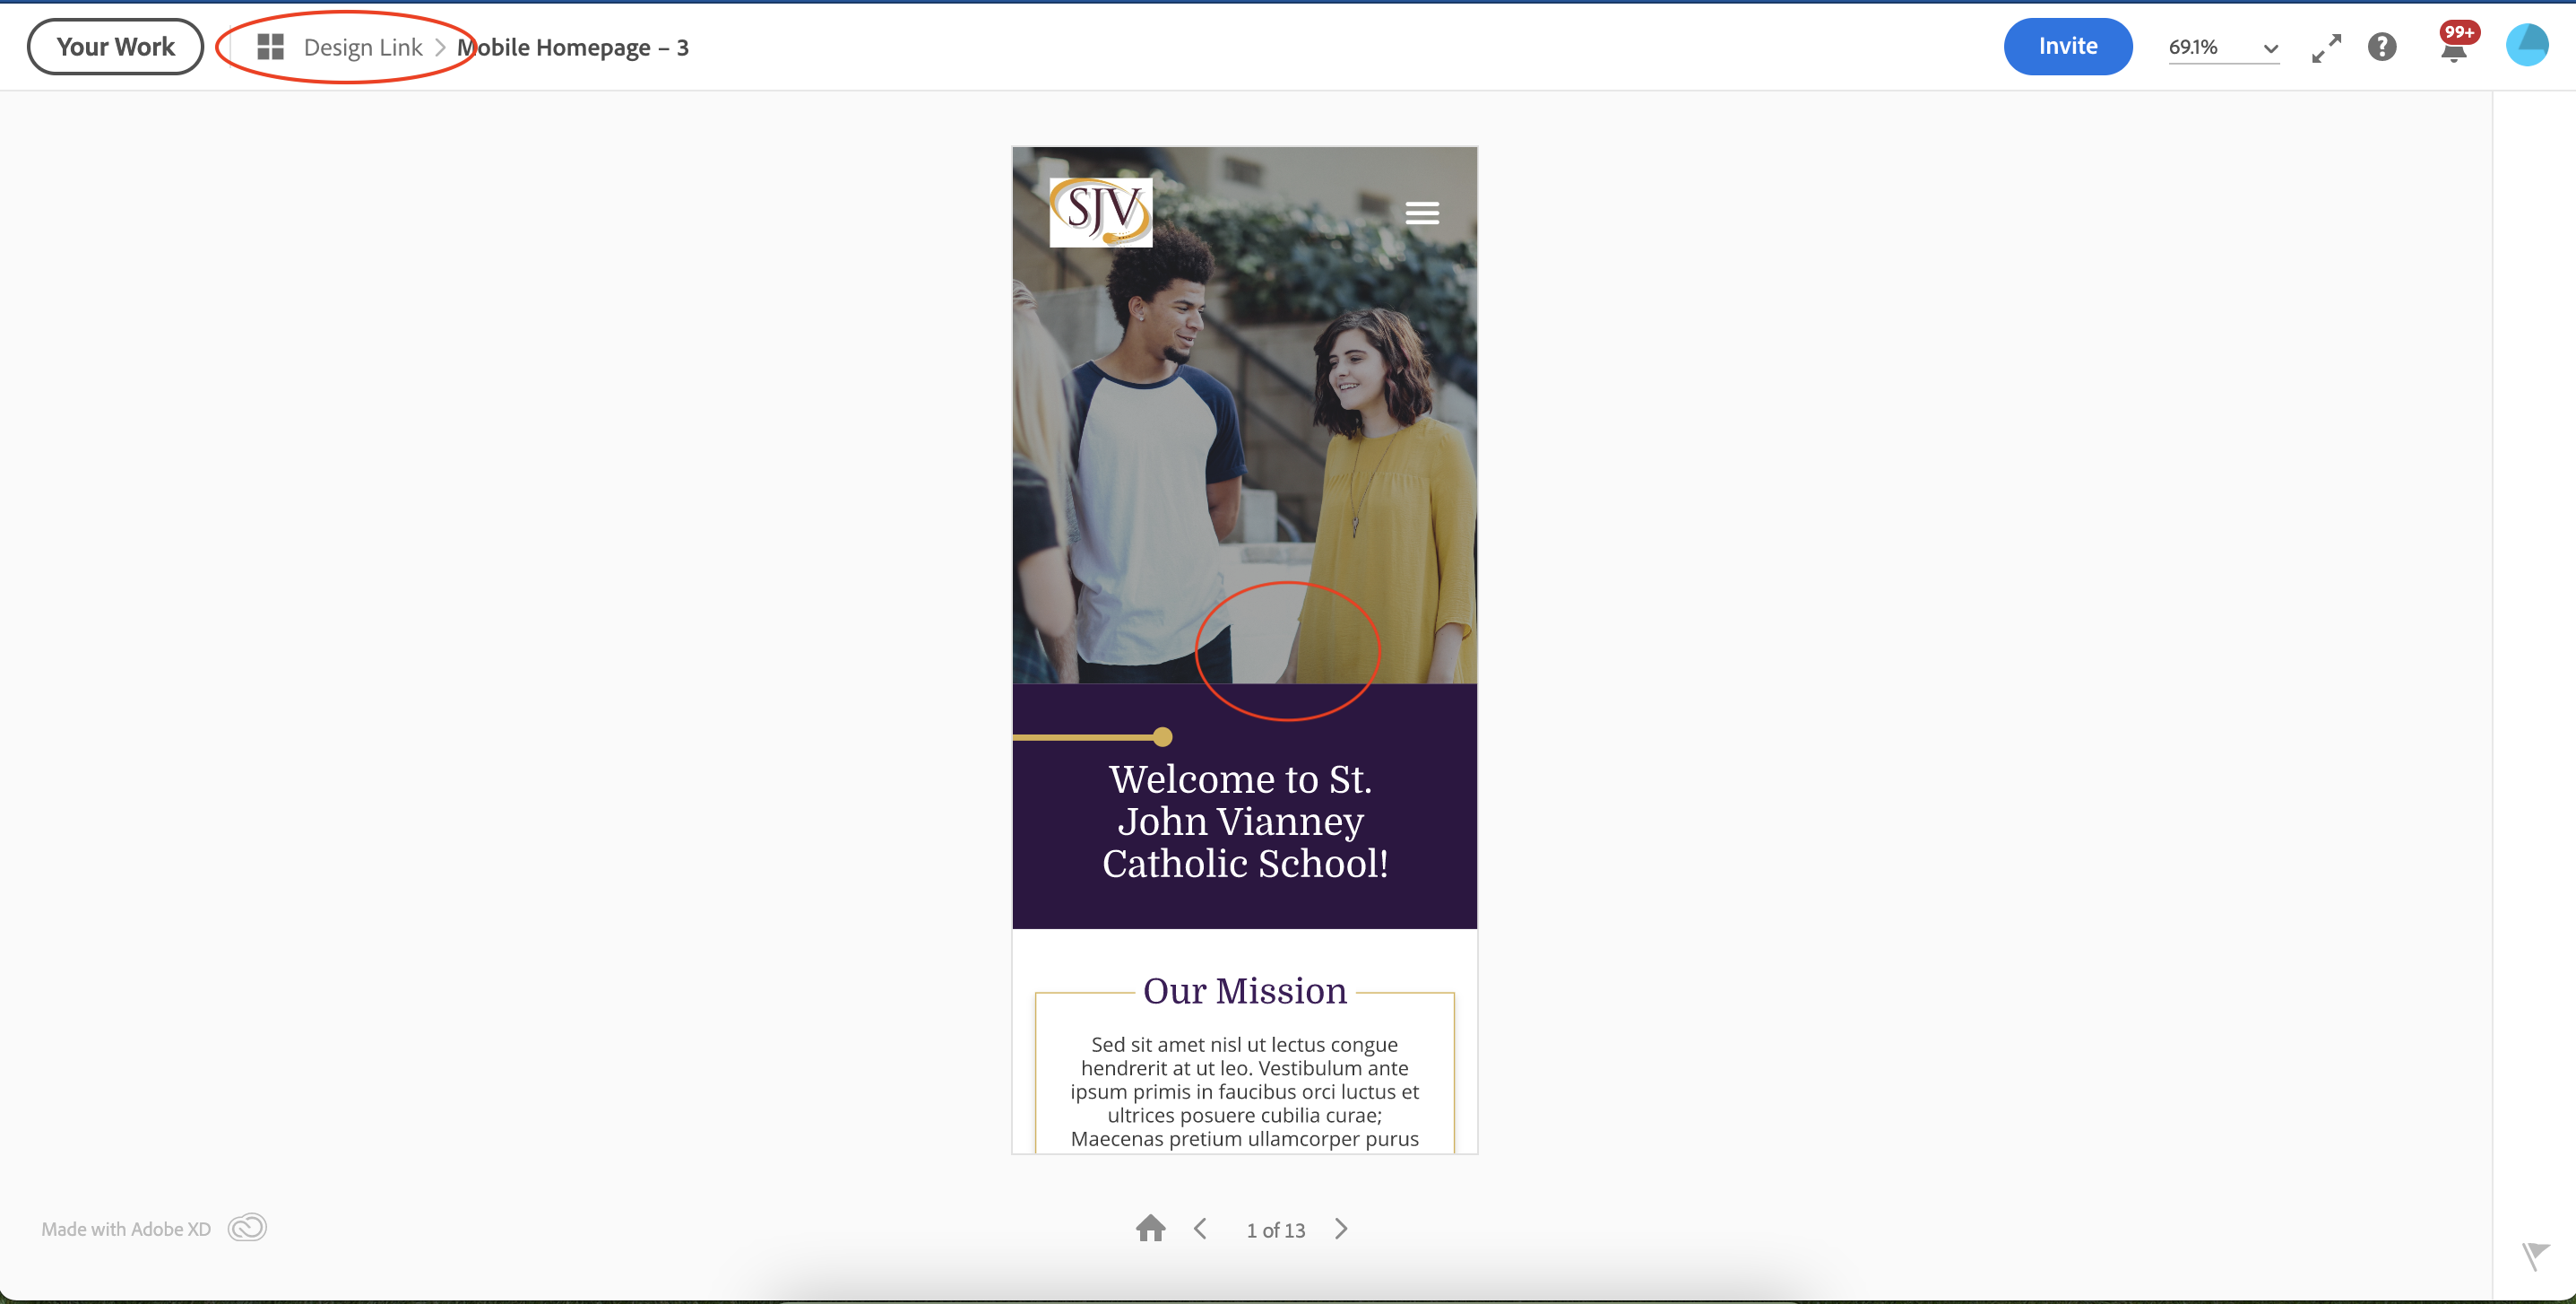
Task: Click the gold slider dot on the purple banner
Action: tap(1162, 737)
